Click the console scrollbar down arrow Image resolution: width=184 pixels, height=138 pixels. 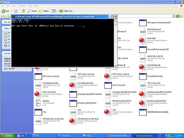[x=115, y=65]
